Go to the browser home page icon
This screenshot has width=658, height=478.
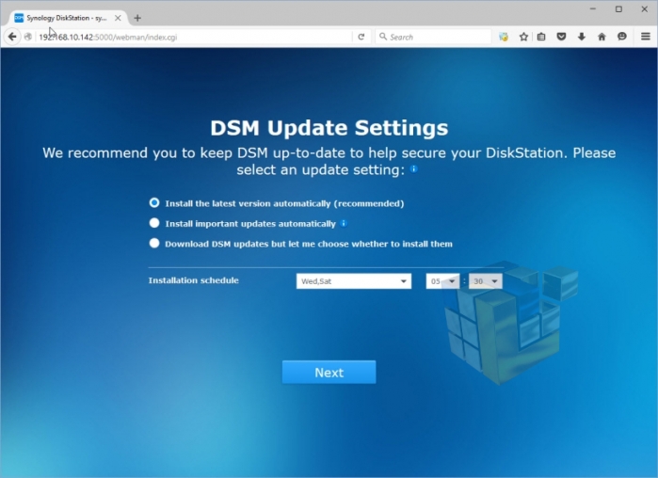coord(602,37)
